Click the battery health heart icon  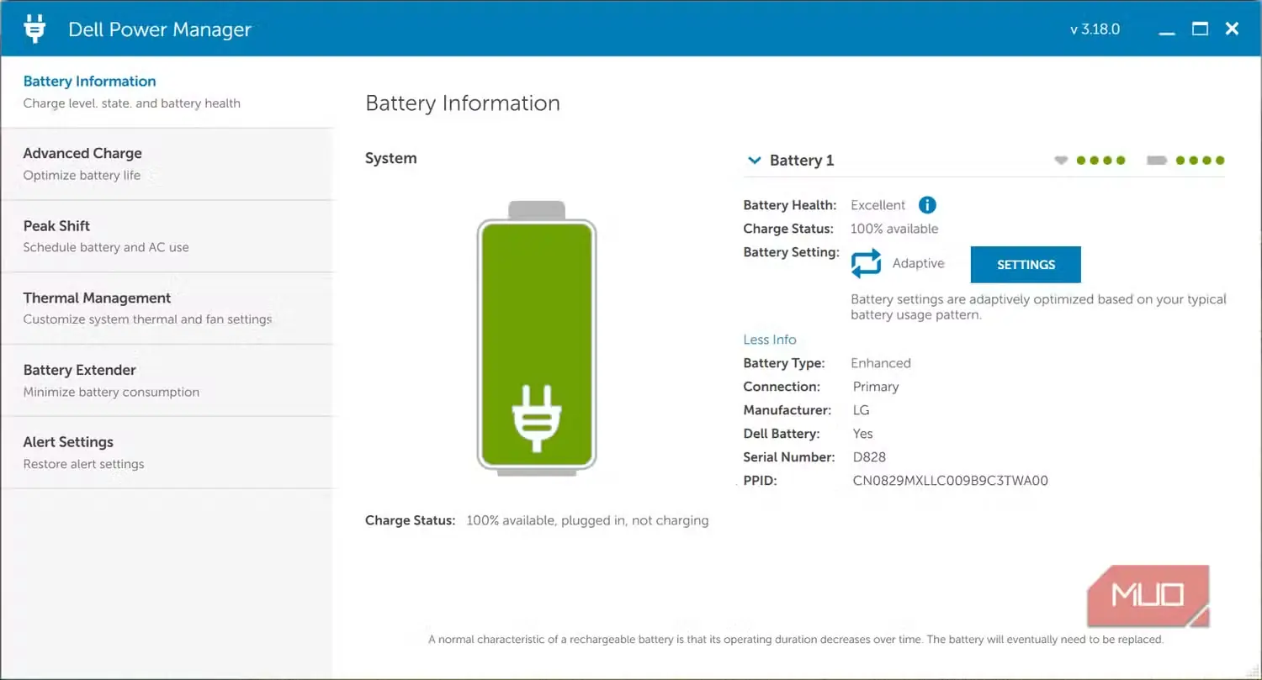(x=1061, y=161)
